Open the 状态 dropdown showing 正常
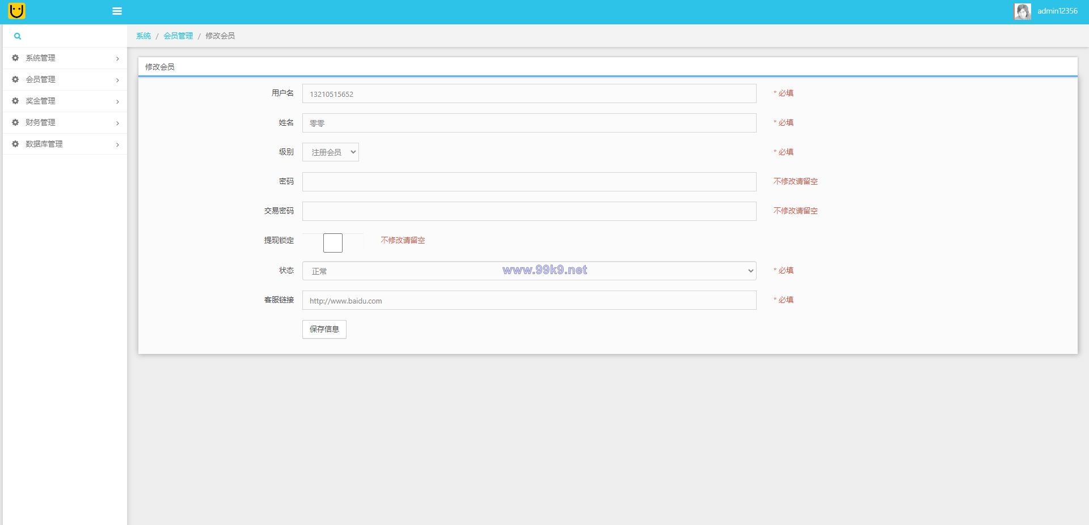1089x525 pixels. point(529,271)
